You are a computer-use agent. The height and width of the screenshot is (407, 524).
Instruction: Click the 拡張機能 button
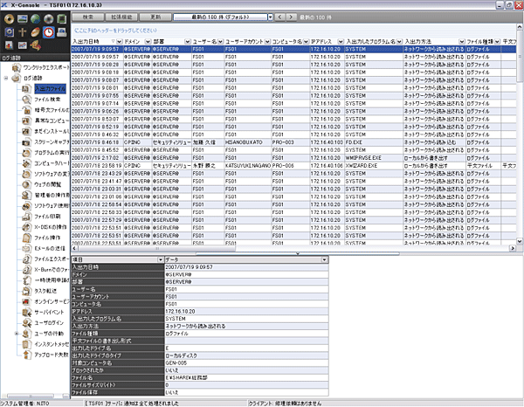[x=121, y=17]
